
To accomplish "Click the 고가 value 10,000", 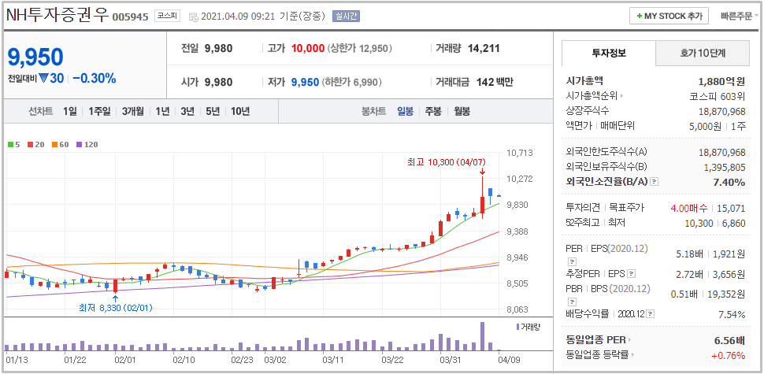I will [x=308, y=48].
